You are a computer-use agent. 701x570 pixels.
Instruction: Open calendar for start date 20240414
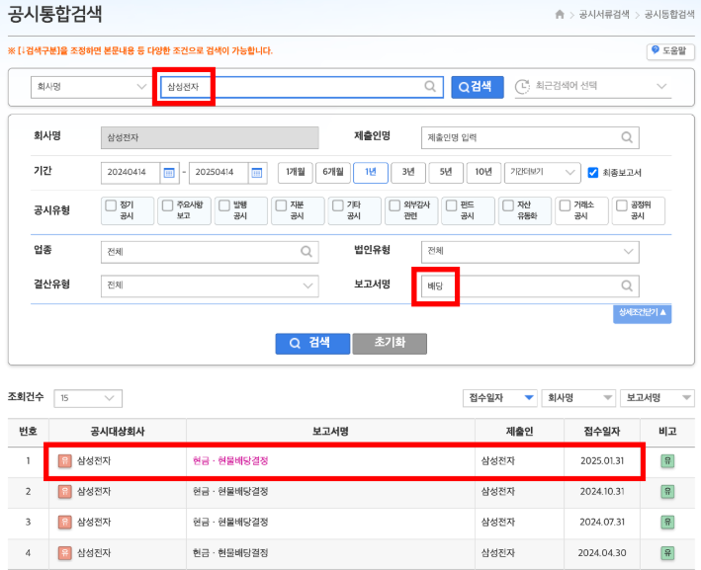pos(169,173)
